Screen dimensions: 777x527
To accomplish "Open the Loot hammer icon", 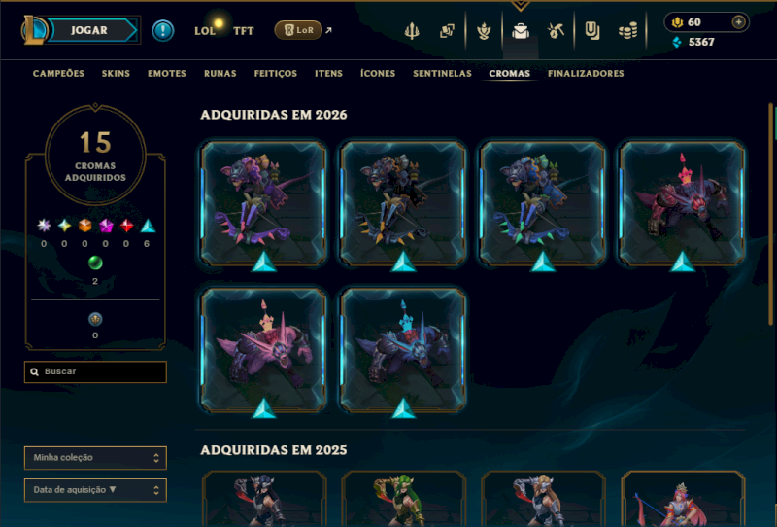I will tap(556, 31).
